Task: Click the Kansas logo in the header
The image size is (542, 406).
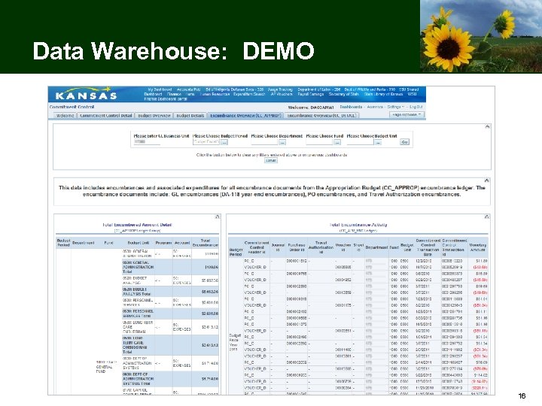Action: (x=87, y=94)
